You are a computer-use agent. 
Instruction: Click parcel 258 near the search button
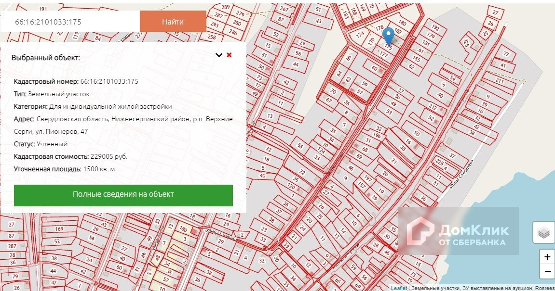[x=211, y=37]
